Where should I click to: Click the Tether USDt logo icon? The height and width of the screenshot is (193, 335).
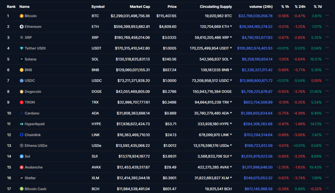click(22, 48)
